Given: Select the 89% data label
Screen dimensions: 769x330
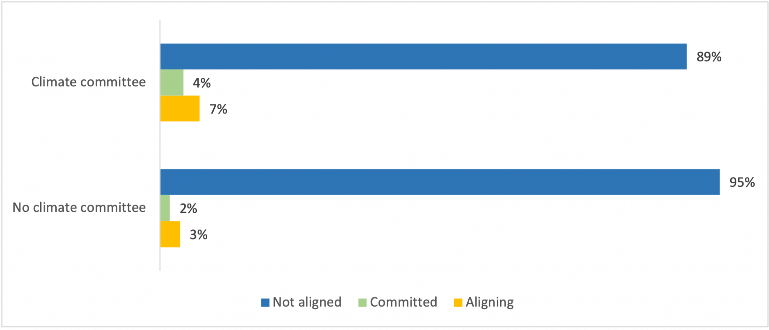Looking at the screenshot, I should point(709,57).
